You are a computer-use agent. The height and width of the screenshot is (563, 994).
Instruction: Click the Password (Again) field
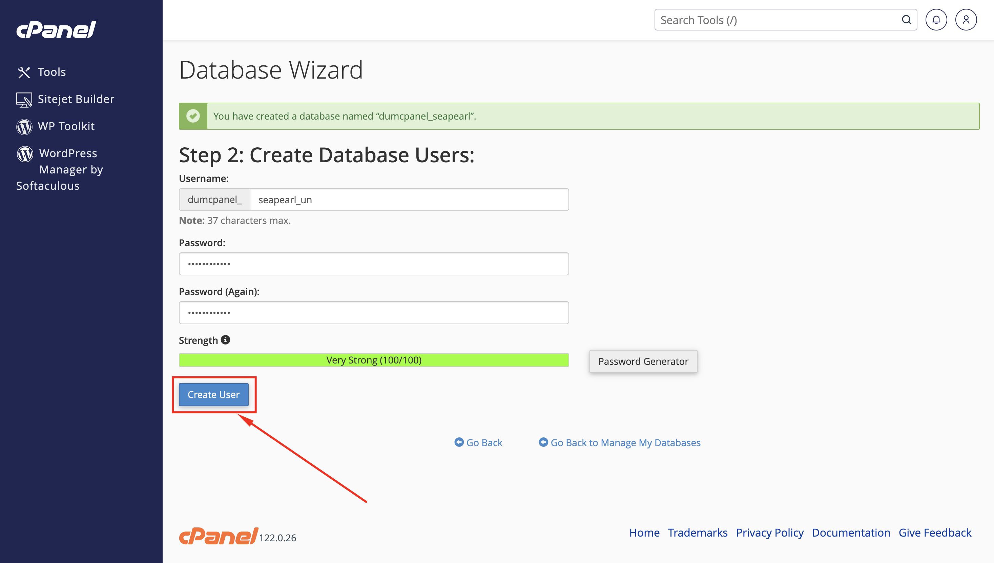point(373,312)
